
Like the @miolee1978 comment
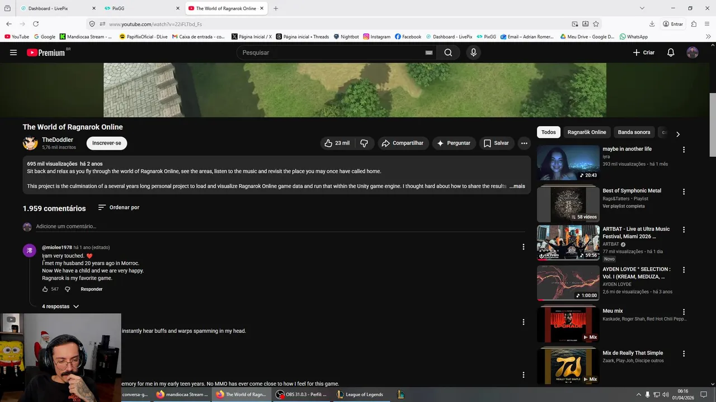[x=45, y=289]
